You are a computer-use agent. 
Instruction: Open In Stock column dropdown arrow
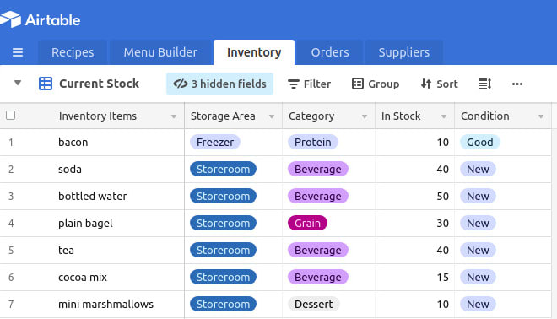click(444, 116)
